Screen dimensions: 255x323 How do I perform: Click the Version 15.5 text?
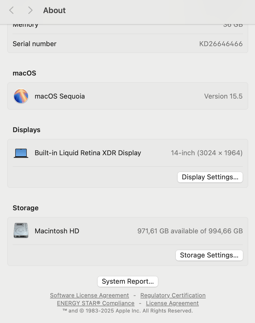[223, 96]
